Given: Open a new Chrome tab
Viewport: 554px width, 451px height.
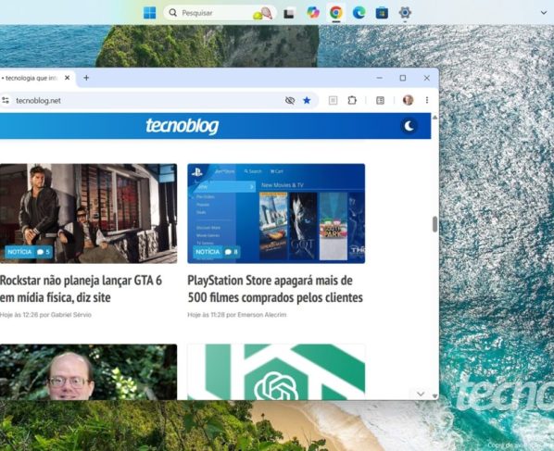Looking at the screenshot, I should [x=86, y=78].
